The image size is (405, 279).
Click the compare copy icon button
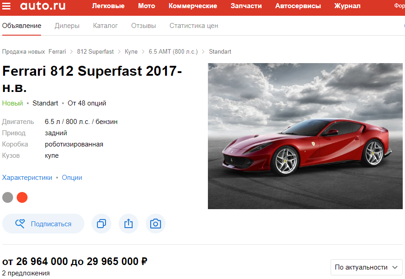click(101, 224)
